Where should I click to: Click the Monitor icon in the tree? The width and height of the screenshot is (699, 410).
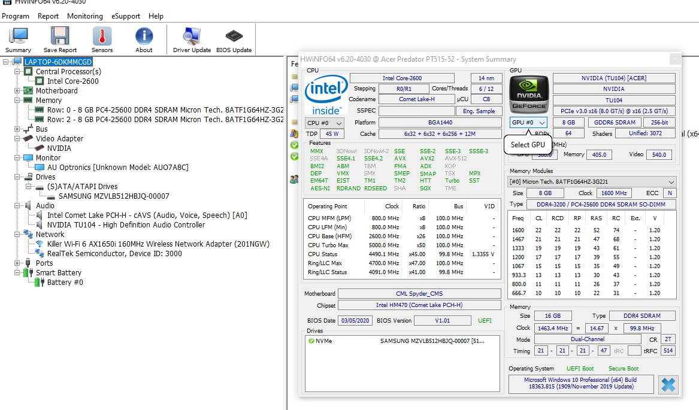29,158
